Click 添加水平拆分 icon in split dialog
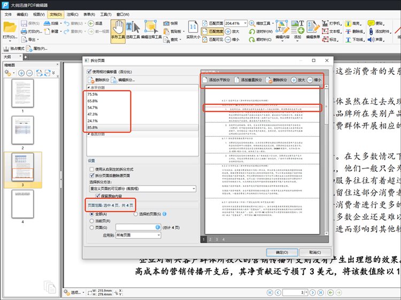Screen dimensions: 401x300 [205, 80]
